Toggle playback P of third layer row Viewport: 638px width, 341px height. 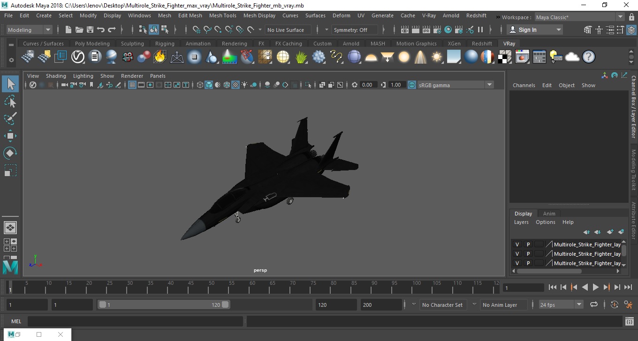[x=528, y=263]
